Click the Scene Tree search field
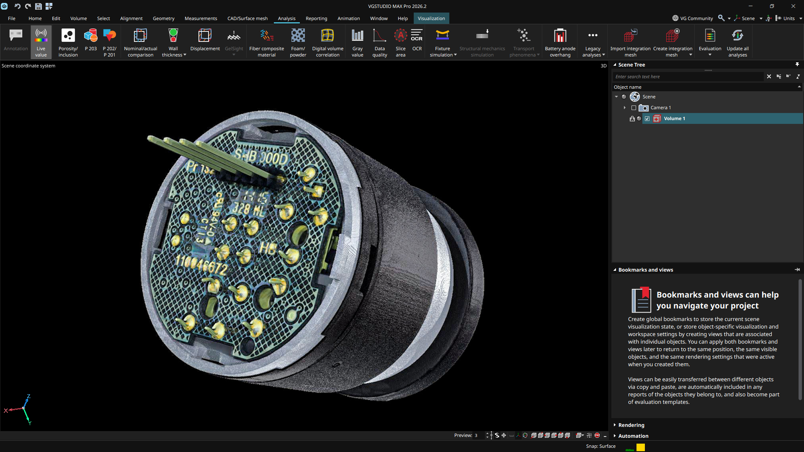 [x=688, y=77]
